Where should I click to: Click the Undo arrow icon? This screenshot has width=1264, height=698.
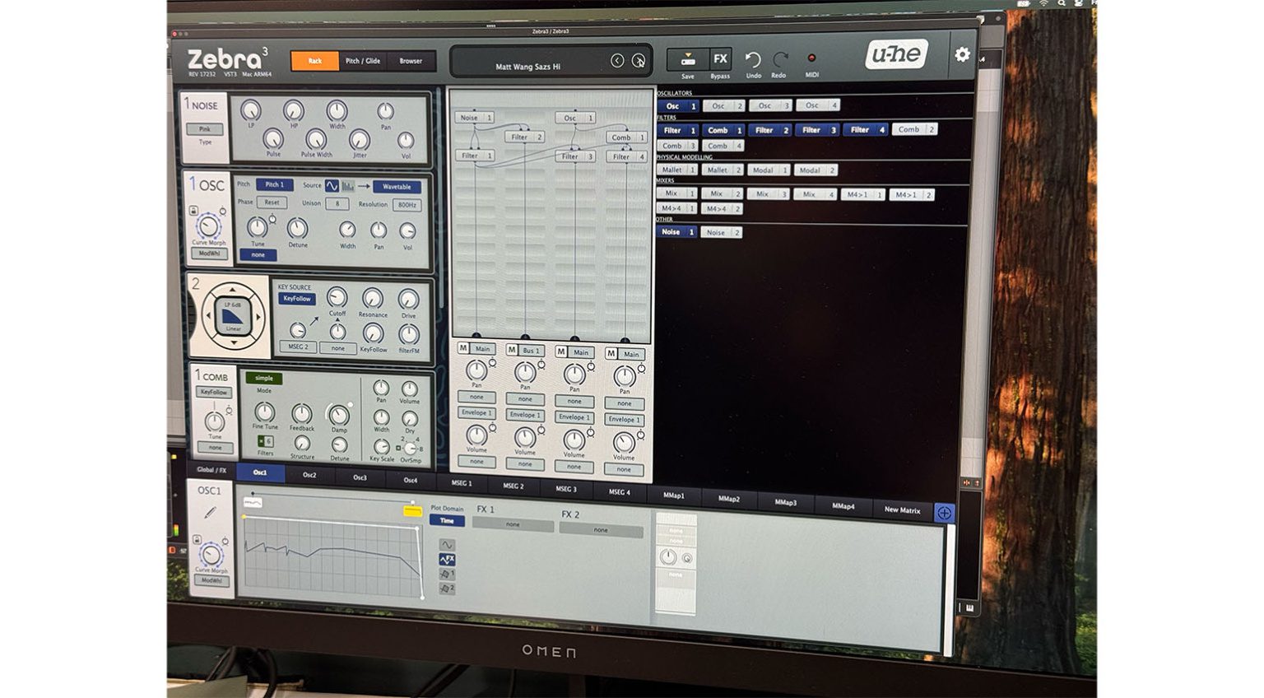[752, 61]
